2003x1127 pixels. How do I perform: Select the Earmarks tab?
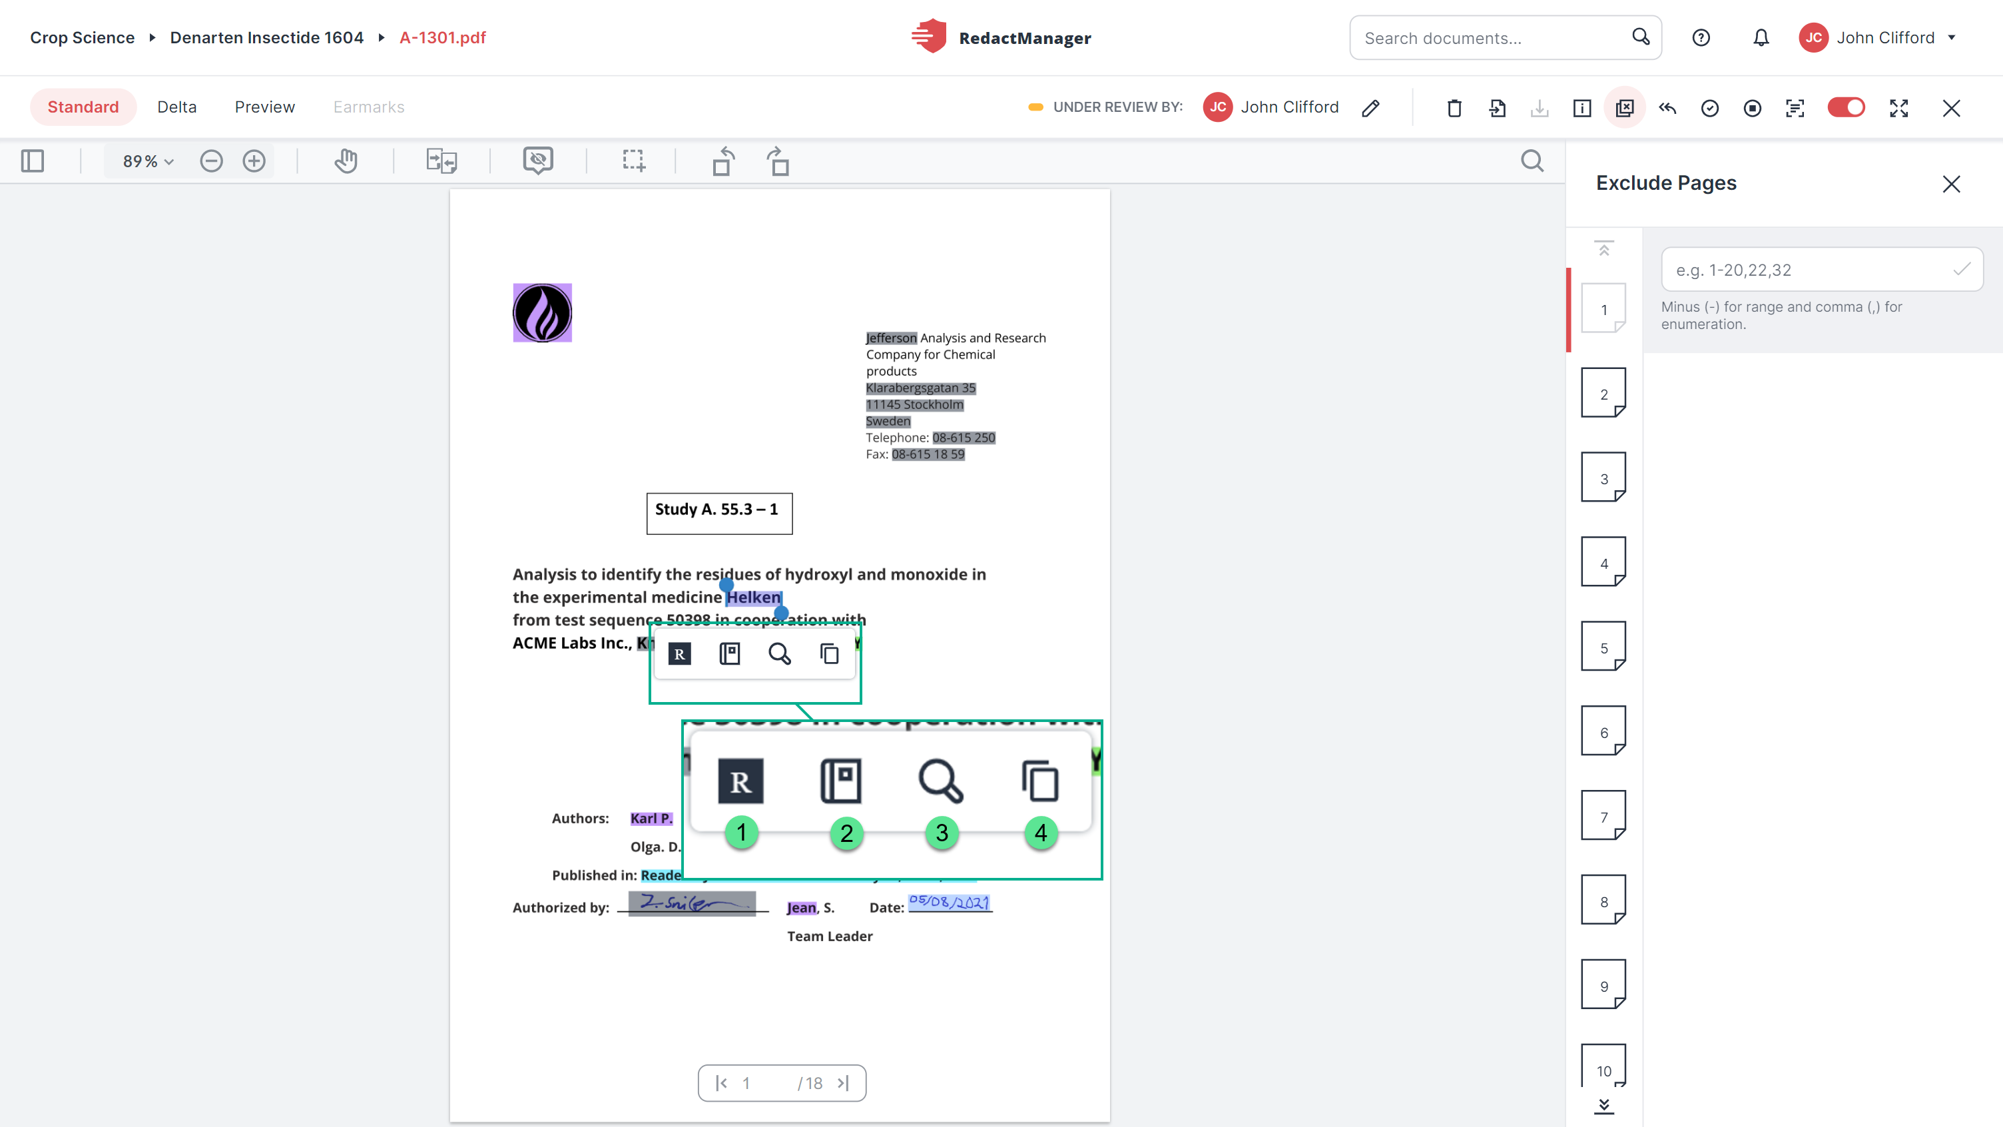(x=368, y=107)
